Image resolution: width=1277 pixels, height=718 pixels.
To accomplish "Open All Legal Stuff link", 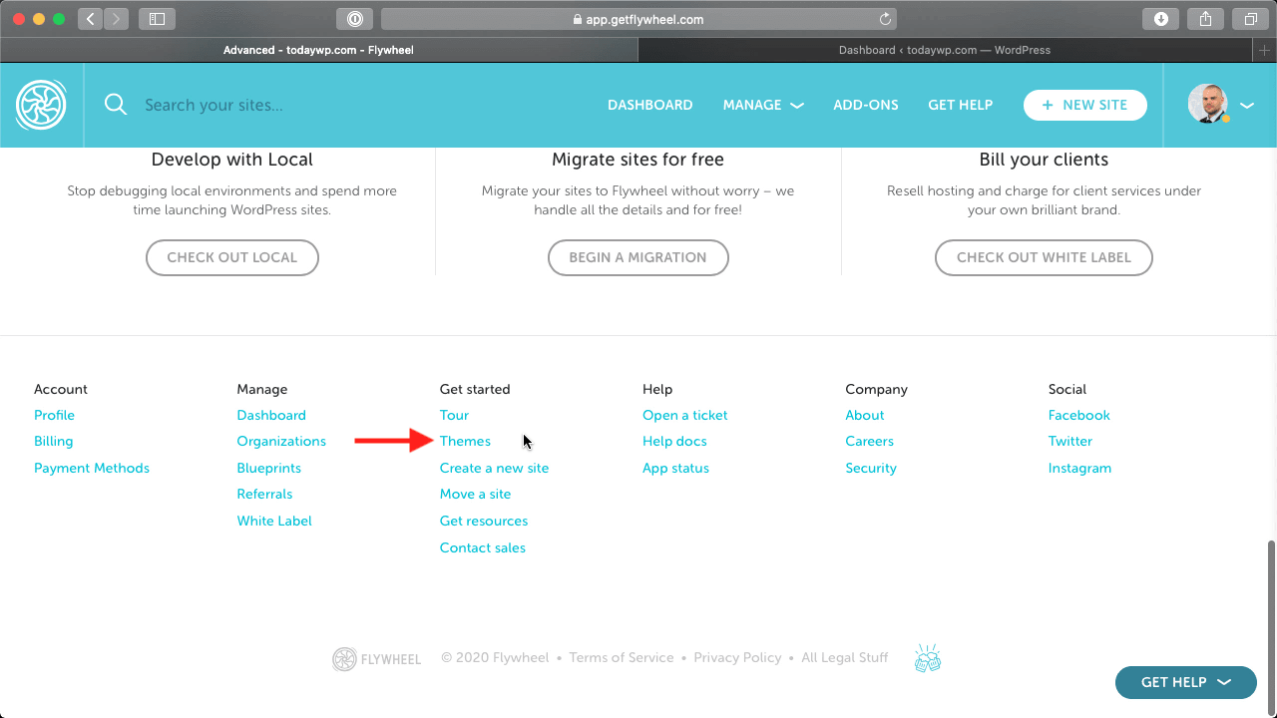I will [x=844, y=657].
